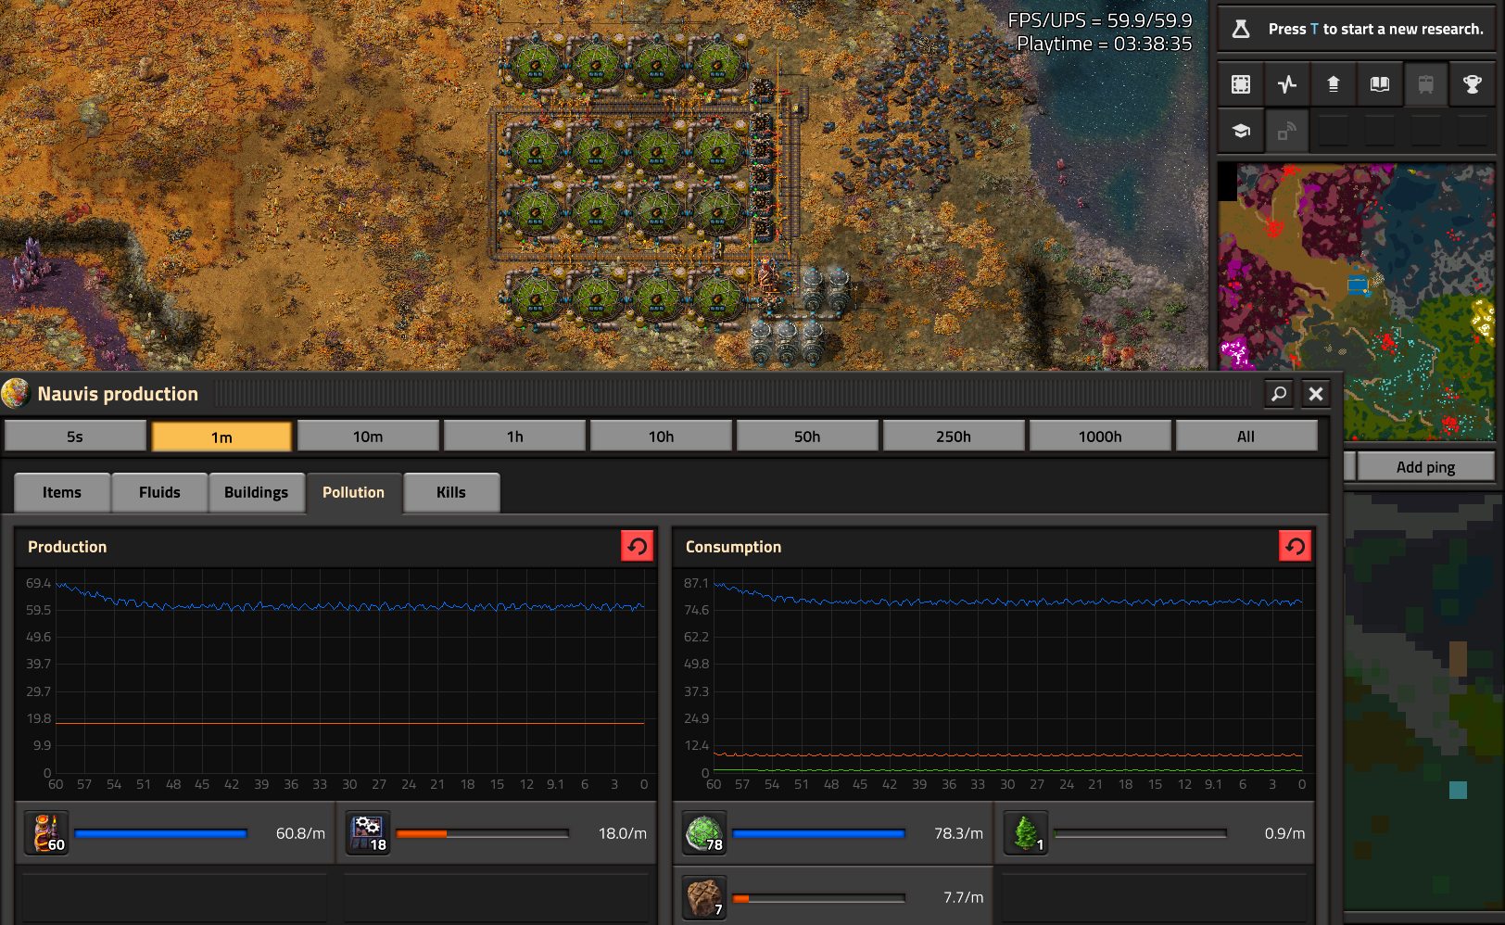This screenshot has height=925, width=1505.
Task: Click the minimap thumbnail
Action: pyautogui.click(x=1356, y=302)
